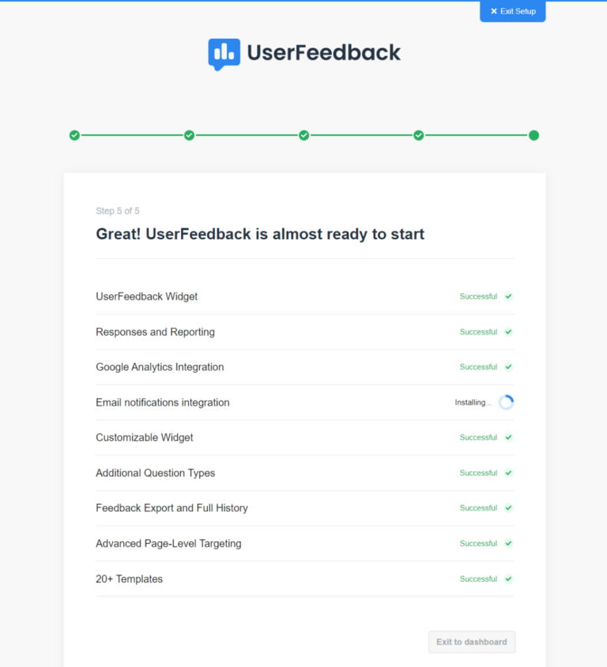
Task: Click the success checkmark for Responses and Reporting
Action: click(x=508, y=332)
